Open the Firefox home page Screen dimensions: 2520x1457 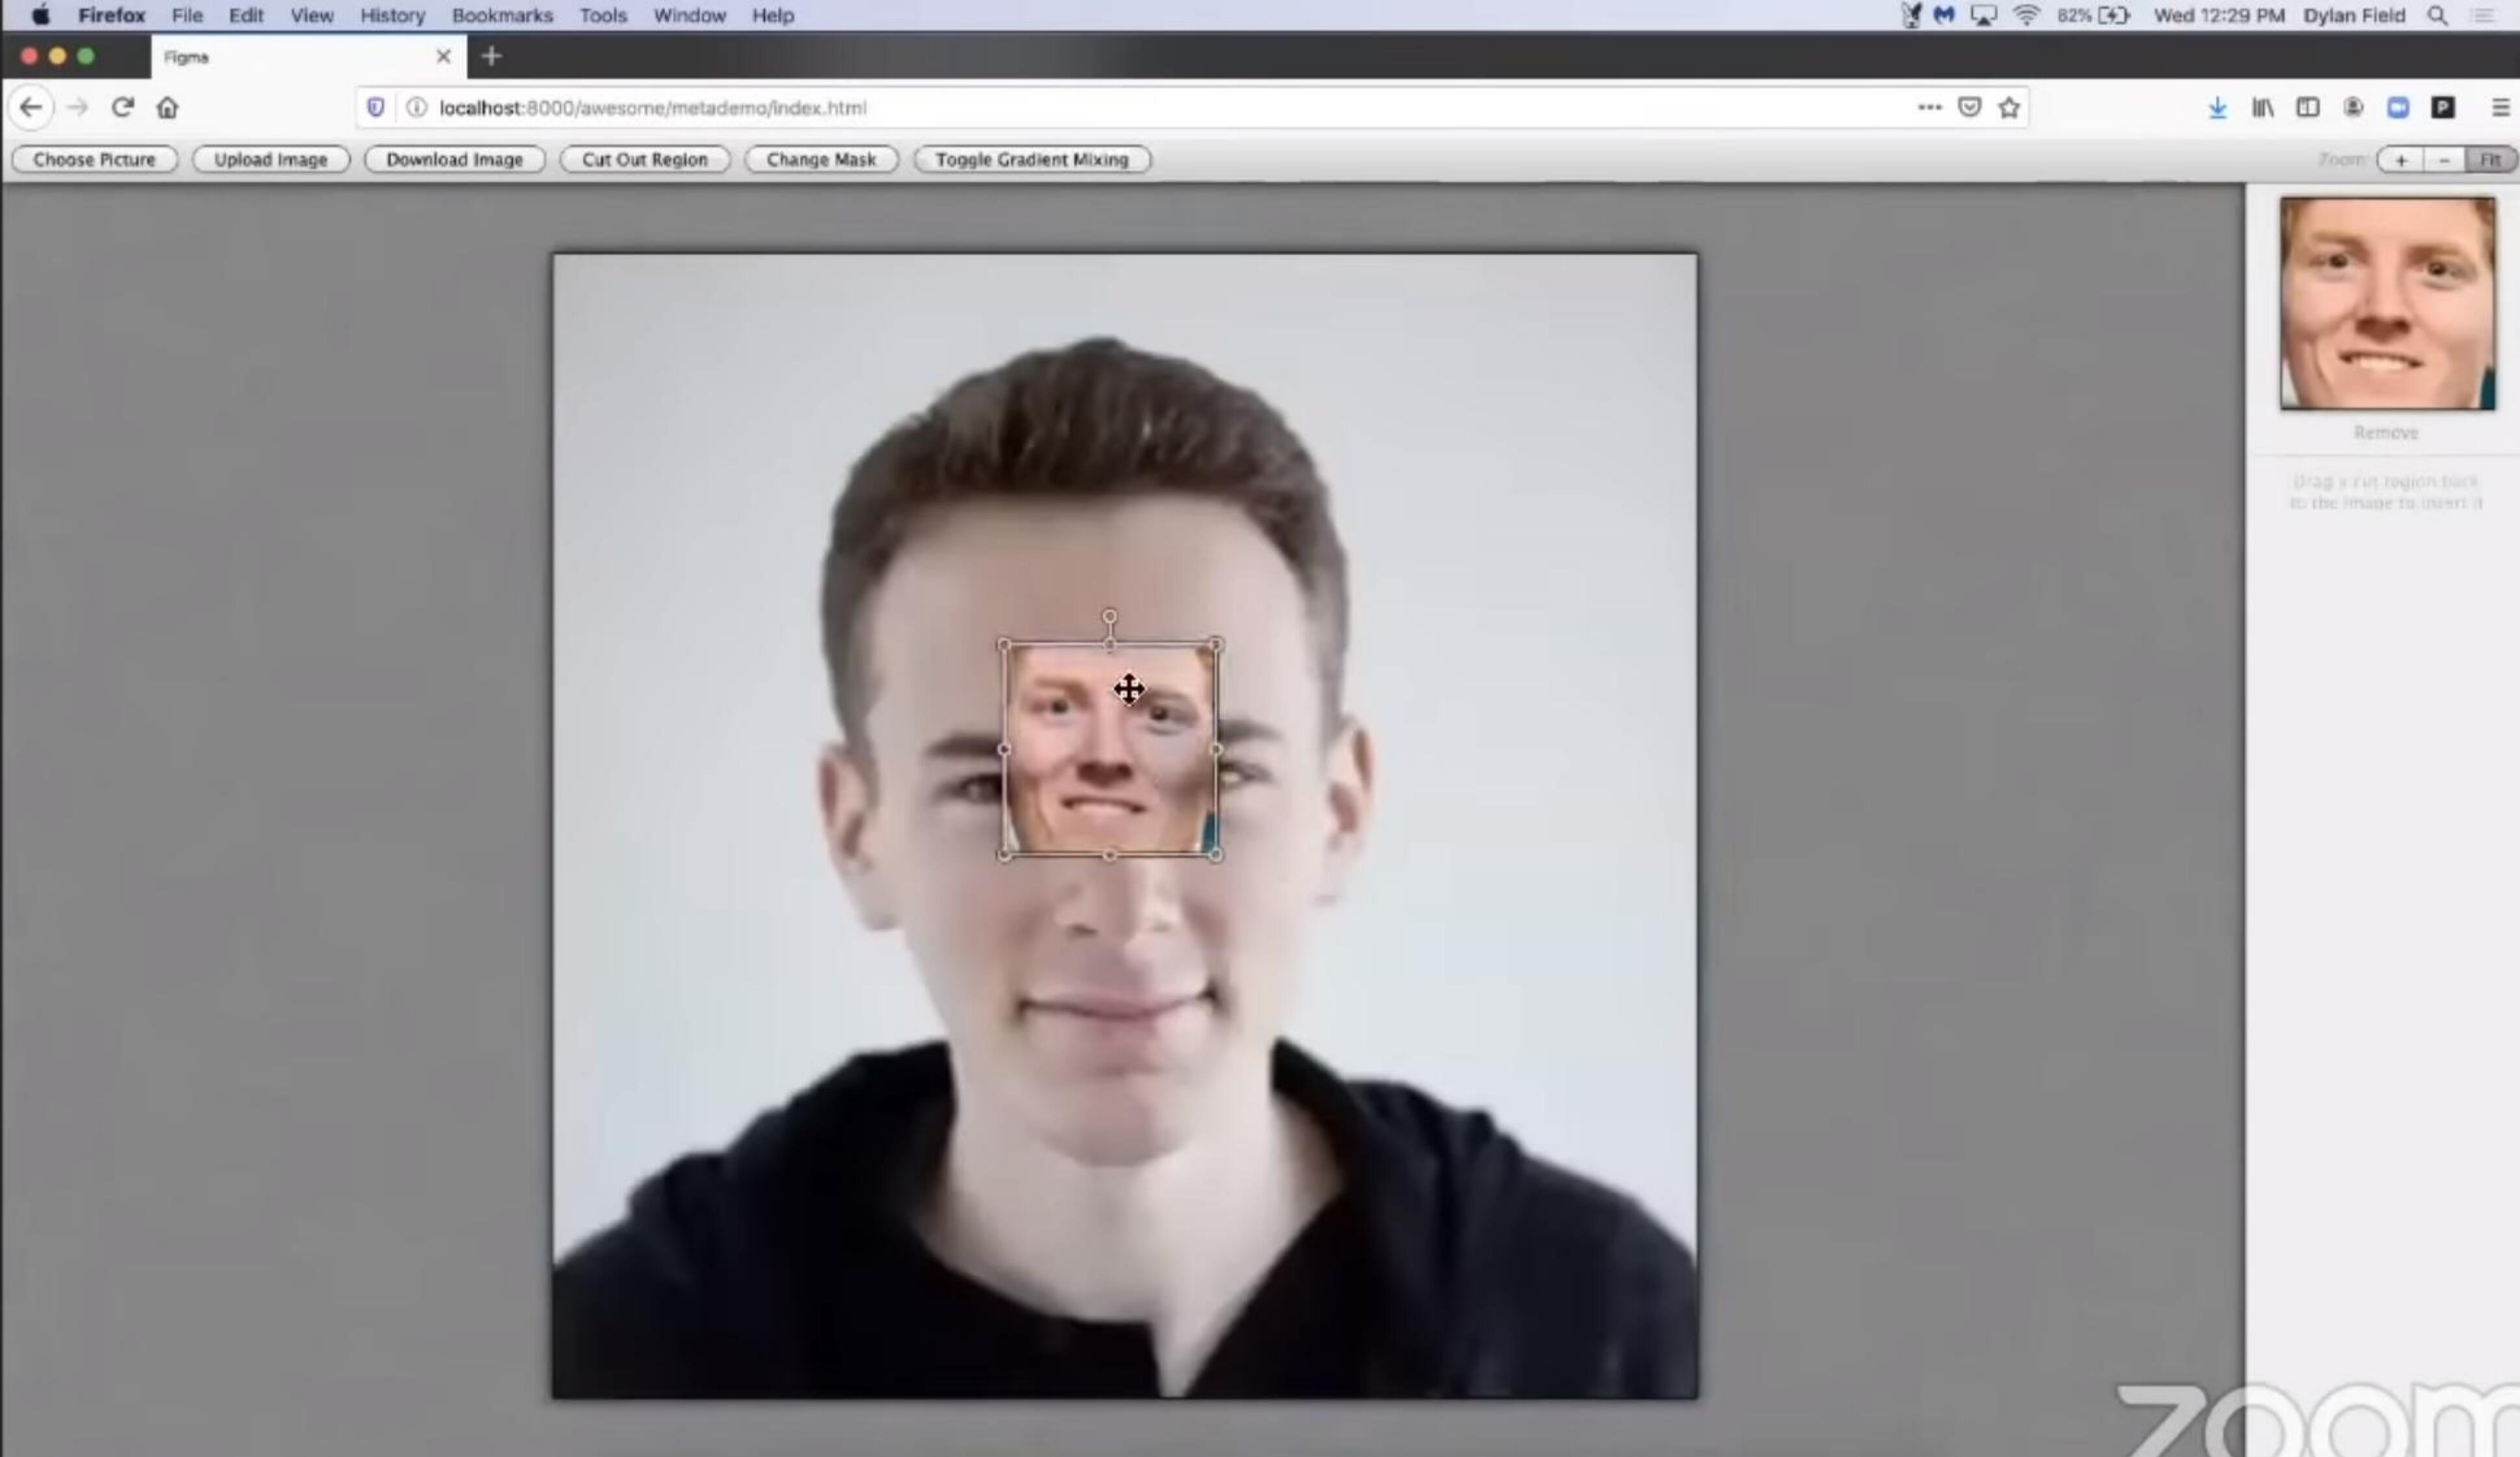pyautogui.click(x=167, y=107)
